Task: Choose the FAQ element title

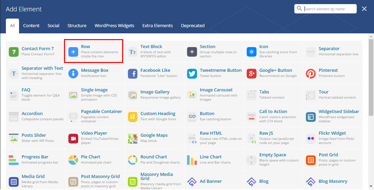Action: pyautogui.click(x=26, y=90)
